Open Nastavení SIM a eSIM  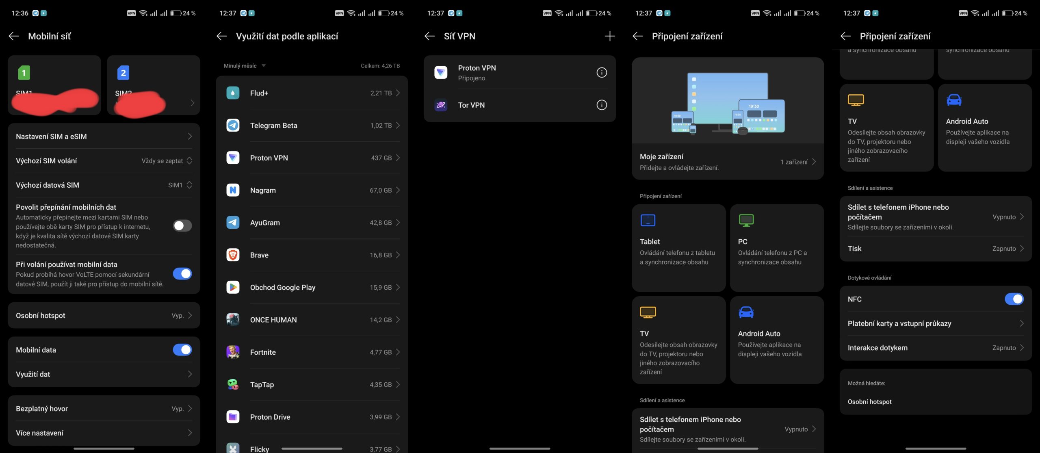click(104, 137)
